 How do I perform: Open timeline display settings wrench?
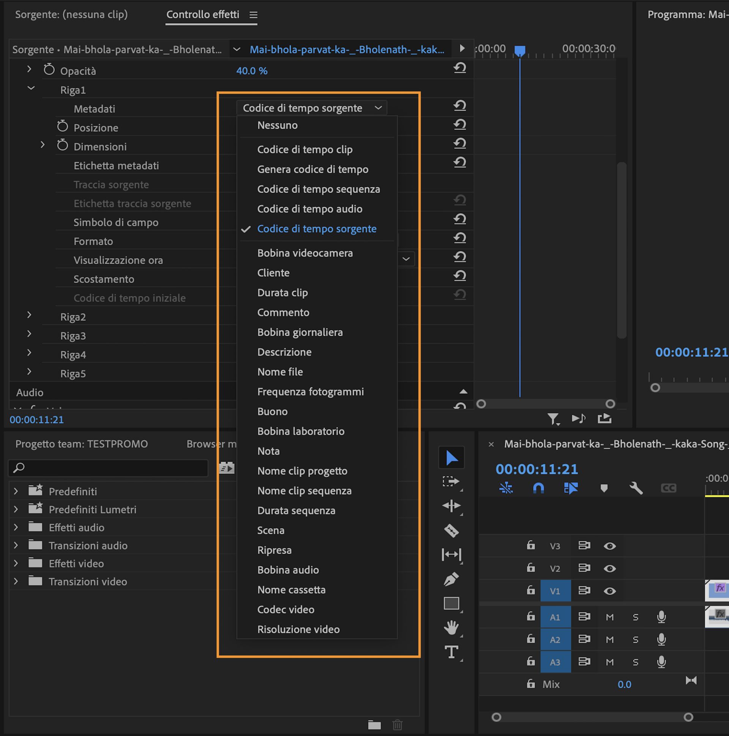[x=636, y=488]
